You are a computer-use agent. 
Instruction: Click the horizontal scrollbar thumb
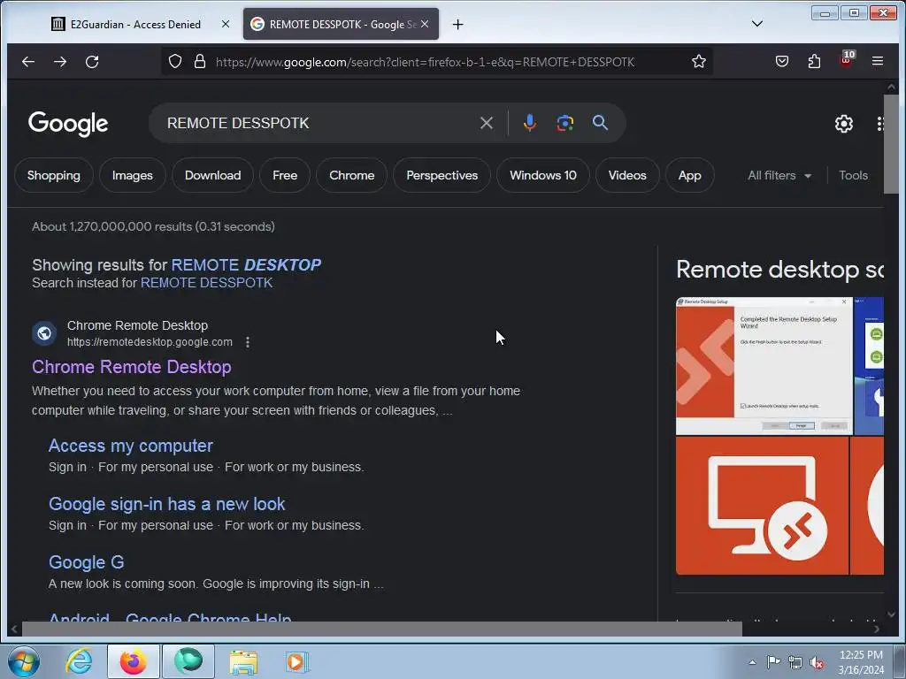[x=381, y=629]
